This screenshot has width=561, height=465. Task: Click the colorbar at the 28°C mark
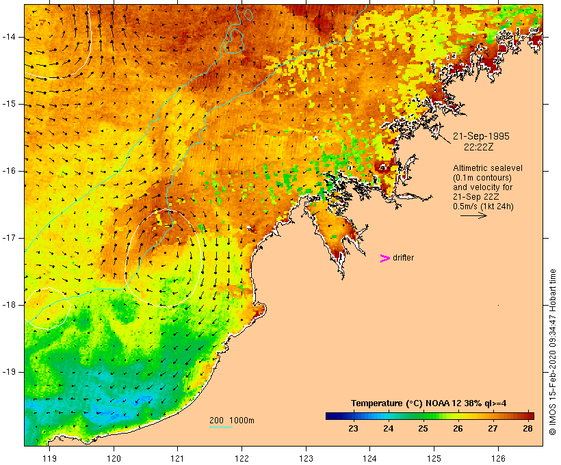[x=527, y=416]
